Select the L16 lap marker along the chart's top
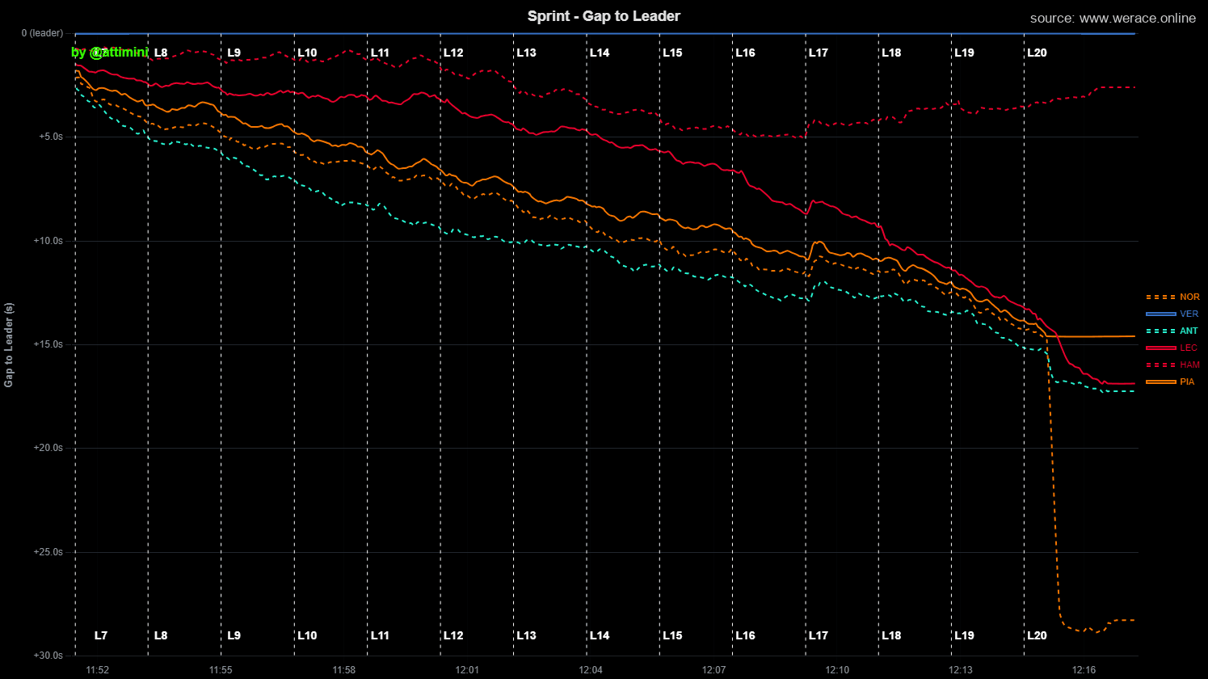Screen dimensions: 1208x679 pyautogui.click(x=745, y=53)
